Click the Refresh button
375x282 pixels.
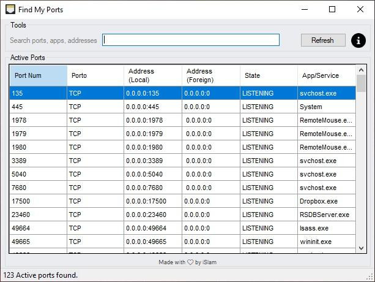[323, 40]
